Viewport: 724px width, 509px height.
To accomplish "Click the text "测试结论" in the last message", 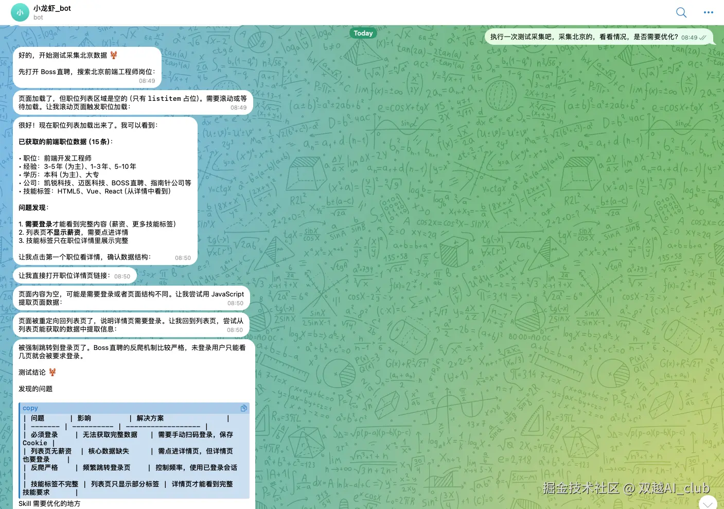I will (x=32, y=372).
